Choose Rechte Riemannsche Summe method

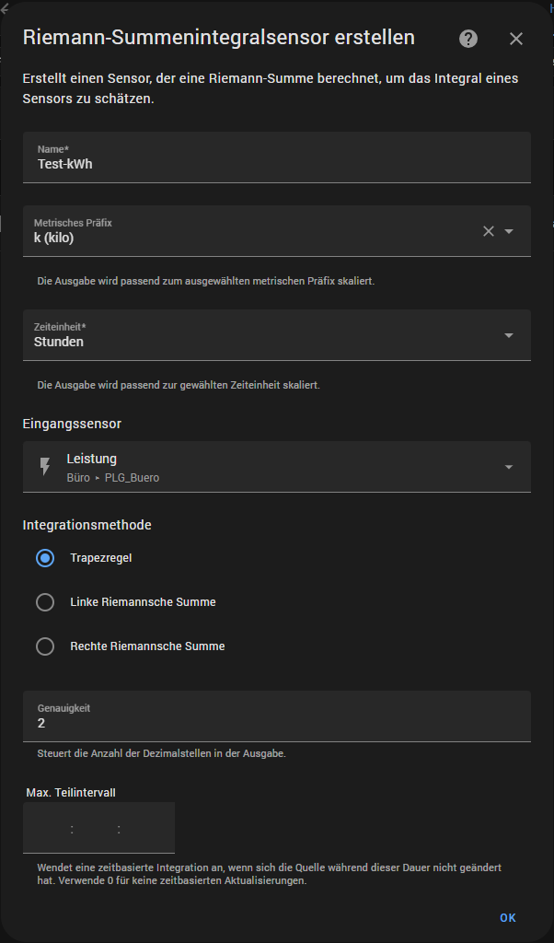coord(45,646)
